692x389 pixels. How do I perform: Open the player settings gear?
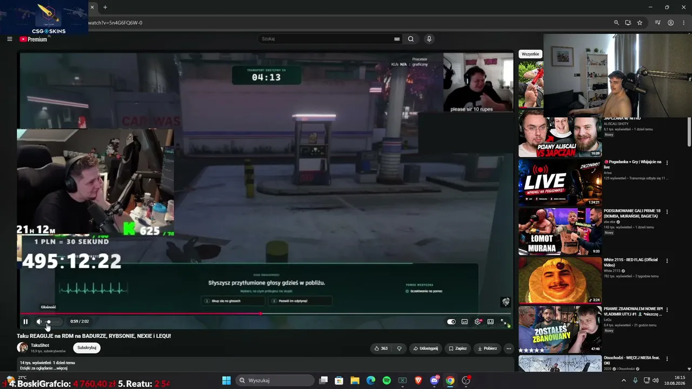pyautogui.click(x=477, y=321)
